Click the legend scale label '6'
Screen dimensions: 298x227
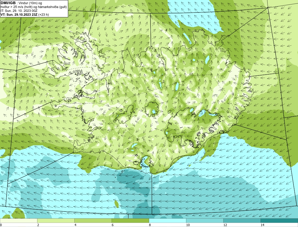113,225
